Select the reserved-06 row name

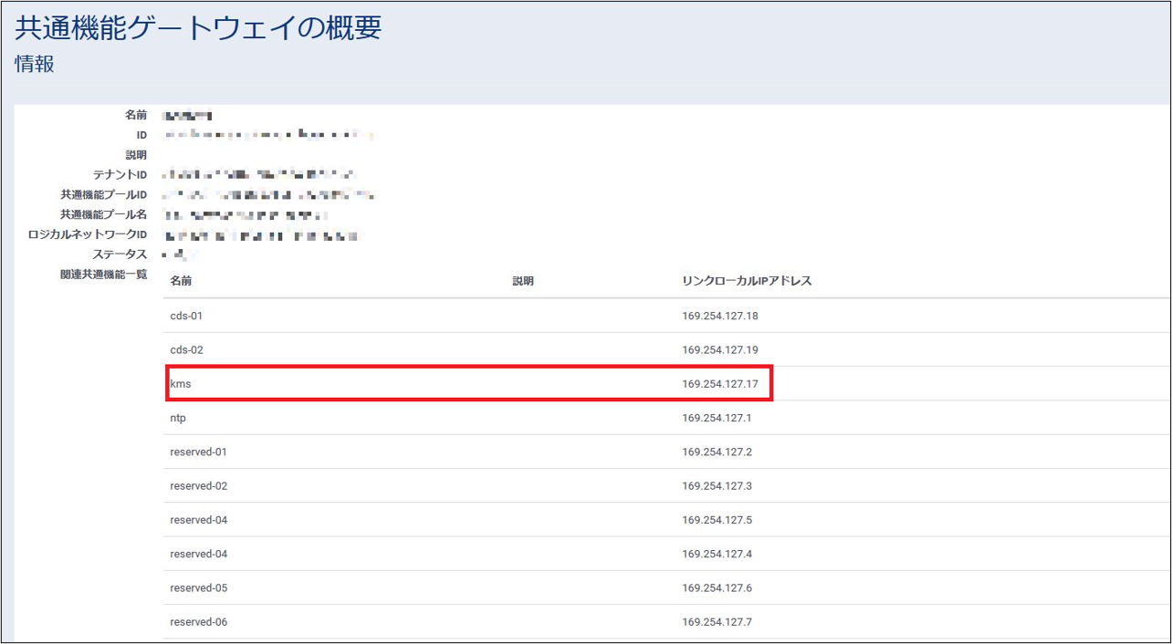[198, 622]
